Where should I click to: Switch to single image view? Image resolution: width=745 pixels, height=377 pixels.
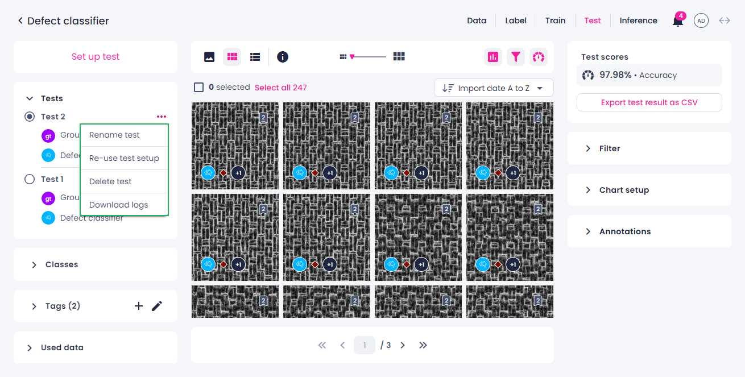click(x=209, y=57)
